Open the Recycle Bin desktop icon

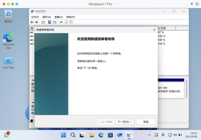8,16
